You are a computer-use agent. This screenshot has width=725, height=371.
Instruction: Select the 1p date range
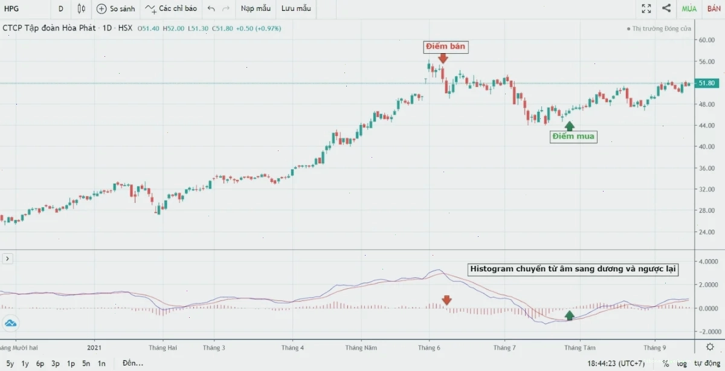coord(71,363)
